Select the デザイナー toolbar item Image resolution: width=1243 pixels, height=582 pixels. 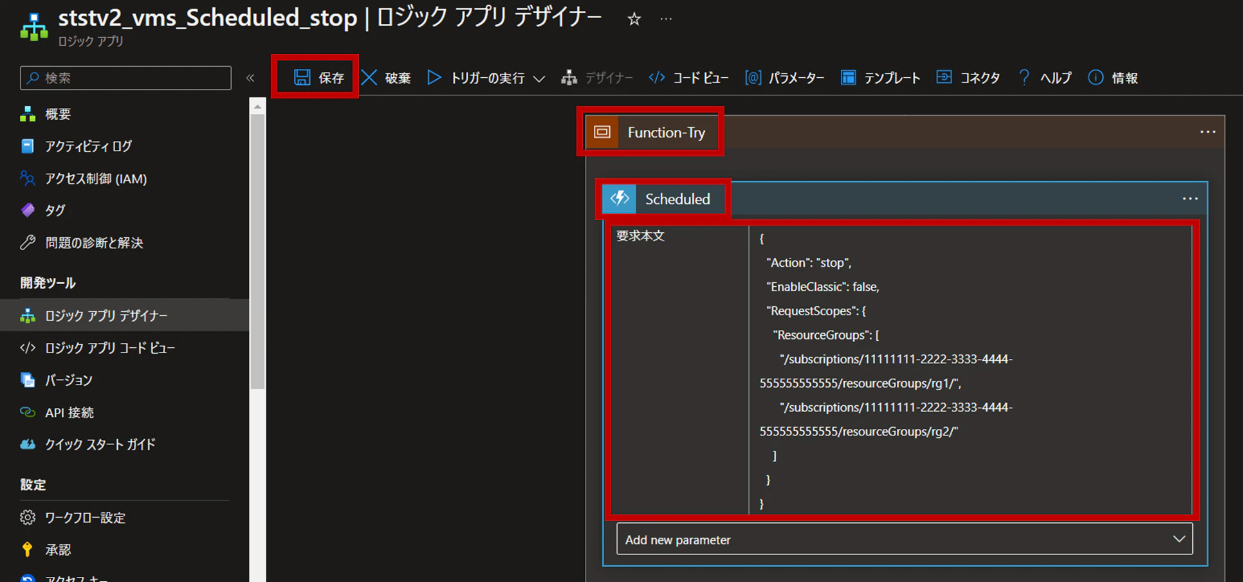[597, 78]
